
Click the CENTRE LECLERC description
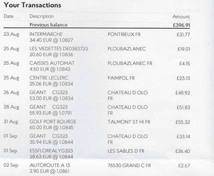(x=49, y=78)
